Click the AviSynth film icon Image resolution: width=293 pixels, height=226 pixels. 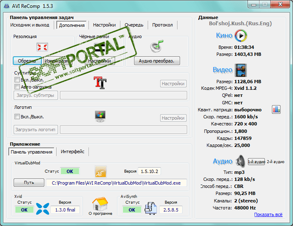point(151,208)
